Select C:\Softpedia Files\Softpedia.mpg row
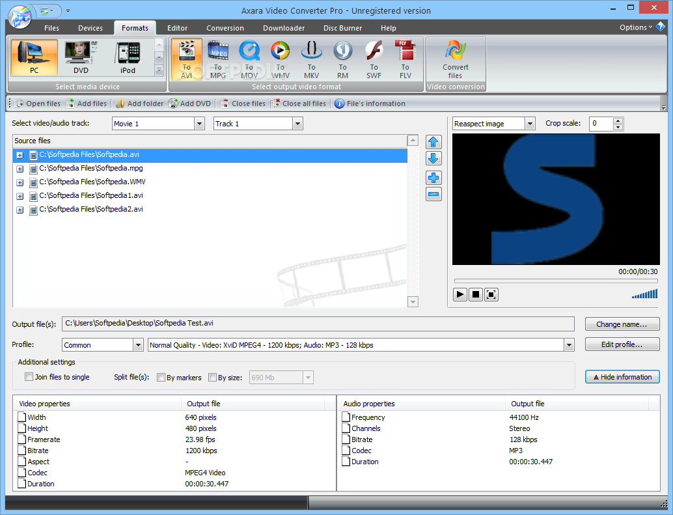 tap(210, 169)
